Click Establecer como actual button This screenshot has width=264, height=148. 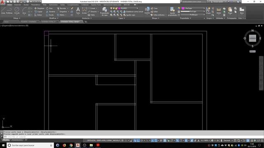133,12
